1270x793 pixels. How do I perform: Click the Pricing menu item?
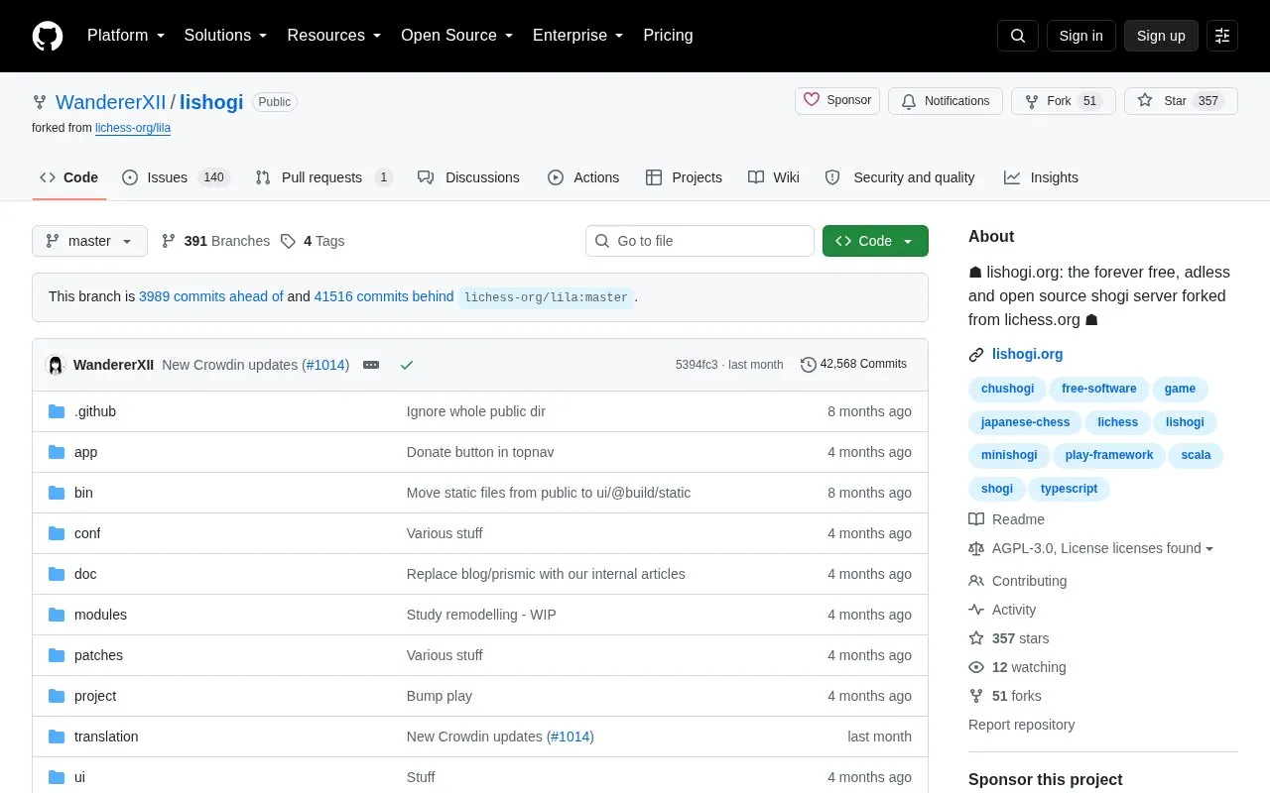click(668, 36)
